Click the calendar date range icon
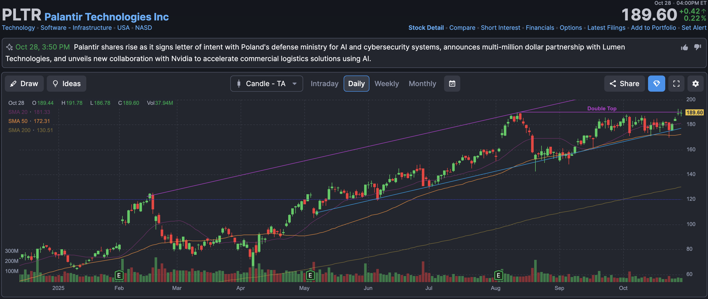The width and height of the screenshot is (708, 299). [x=452, y=84]
